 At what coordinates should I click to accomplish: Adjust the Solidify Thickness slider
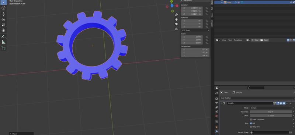pos(271,112)
